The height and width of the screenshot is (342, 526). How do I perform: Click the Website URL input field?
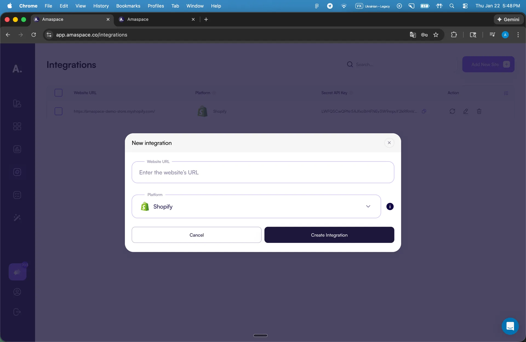[x=263, y=173]
